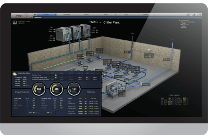Expand the Modules tree node
Image resolution: width=208 pixels, height=139 pixels.
[x=181, y=28]
